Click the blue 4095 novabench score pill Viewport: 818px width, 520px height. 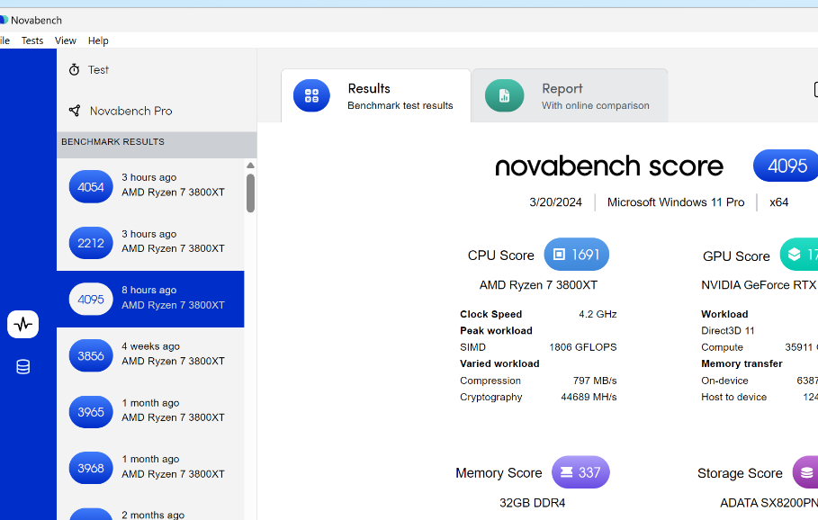(786, 166)
